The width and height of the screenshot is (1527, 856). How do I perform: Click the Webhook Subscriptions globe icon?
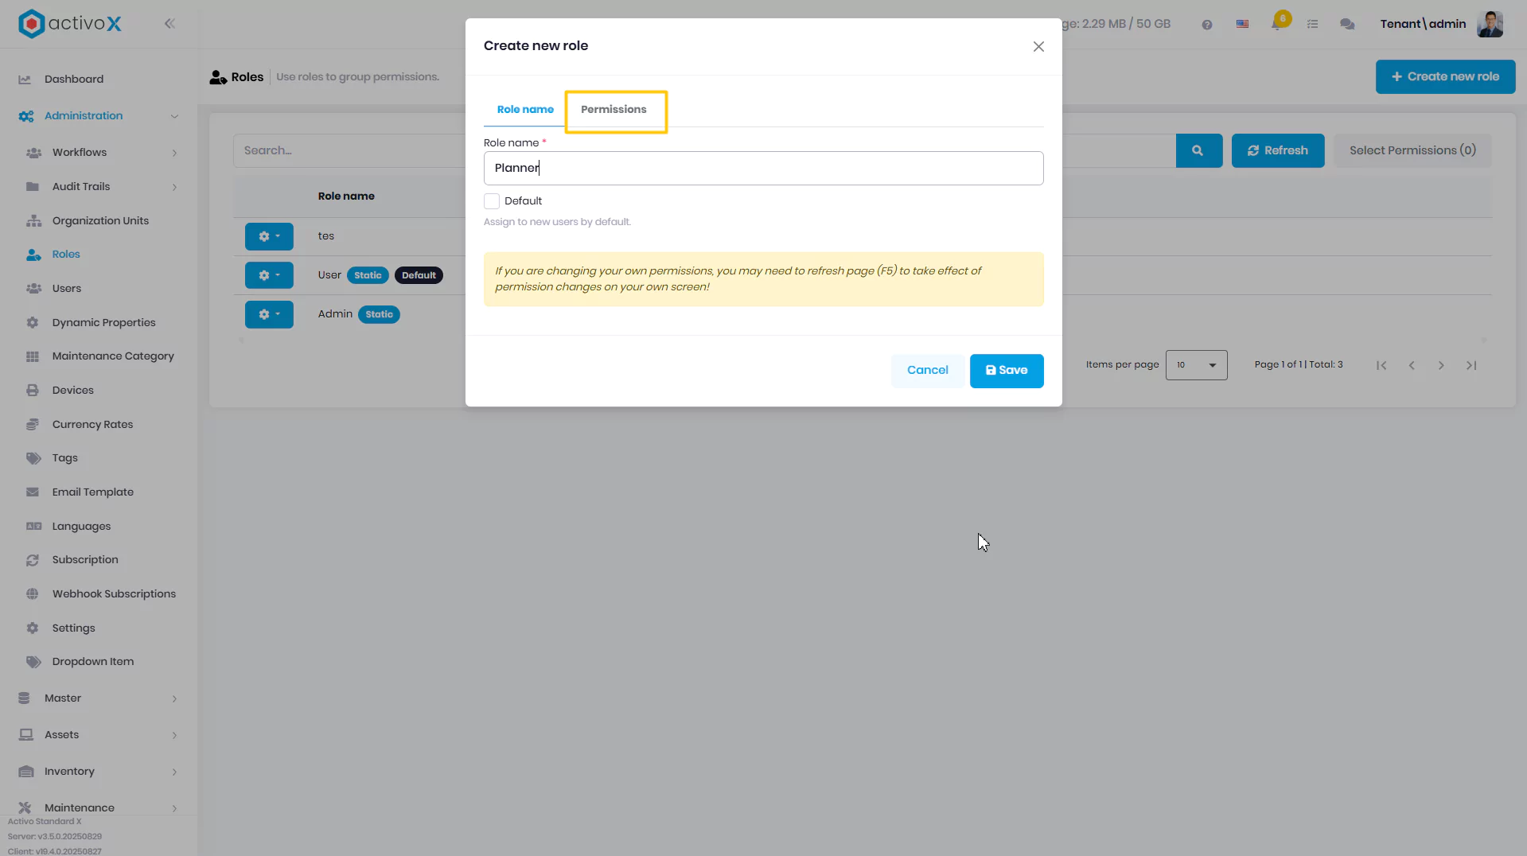pos(33,594)
